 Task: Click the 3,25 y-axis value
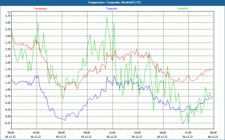[8, 29]
